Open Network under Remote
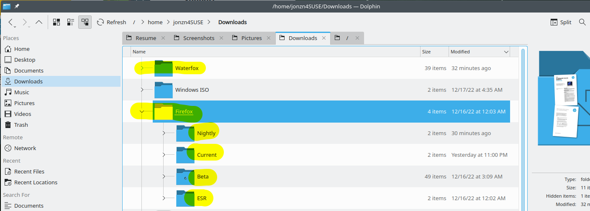This screenshot has height=211, width=590. pos(60,148)
